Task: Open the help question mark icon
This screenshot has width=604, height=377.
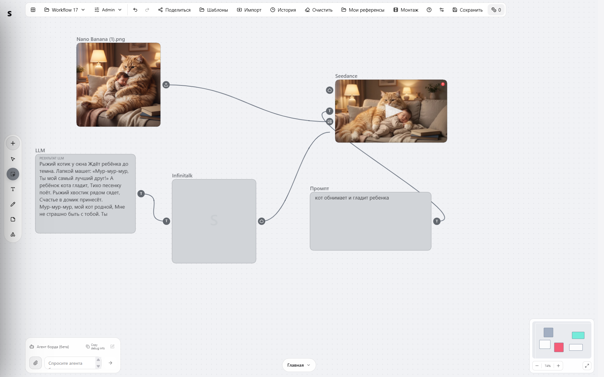Action: tap(429, 10)
